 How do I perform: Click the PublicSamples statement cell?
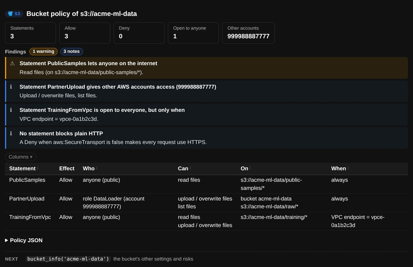(x=27, y=180)
